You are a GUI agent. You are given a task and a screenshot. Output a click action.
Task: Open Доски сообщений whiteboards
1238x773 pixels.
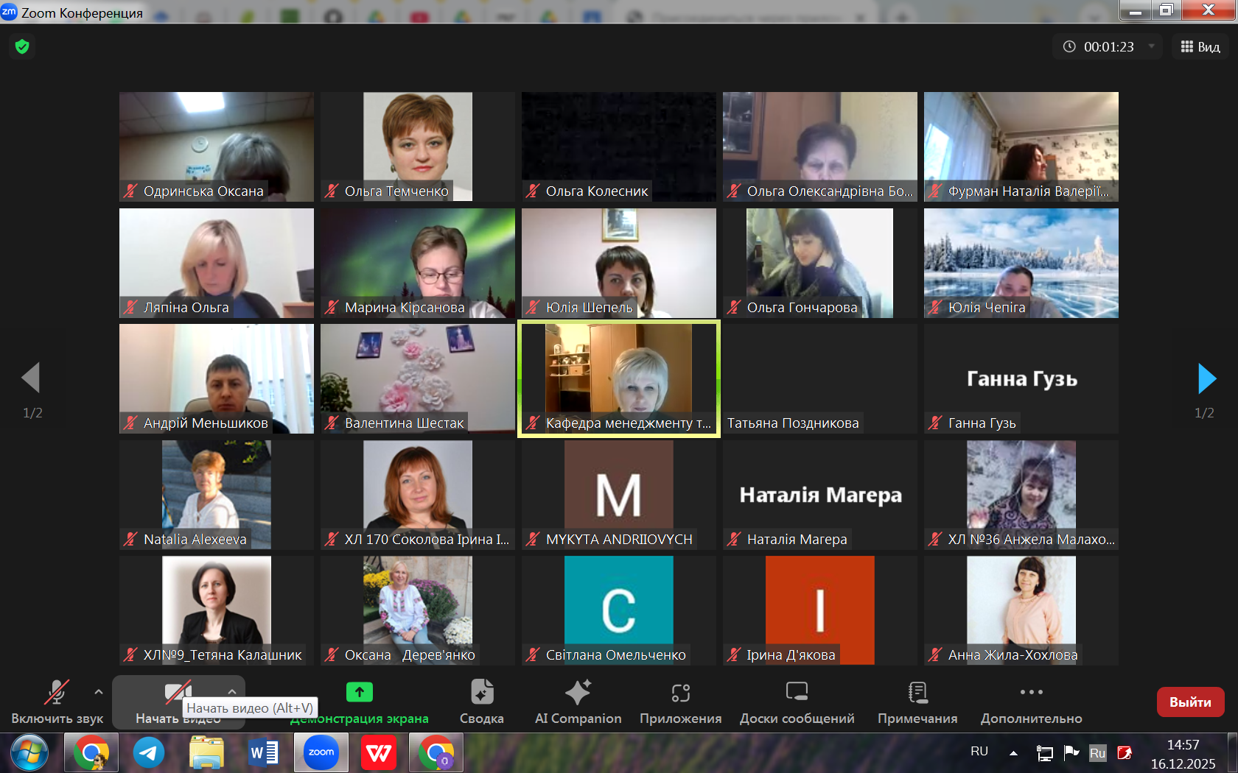point(797,702)
